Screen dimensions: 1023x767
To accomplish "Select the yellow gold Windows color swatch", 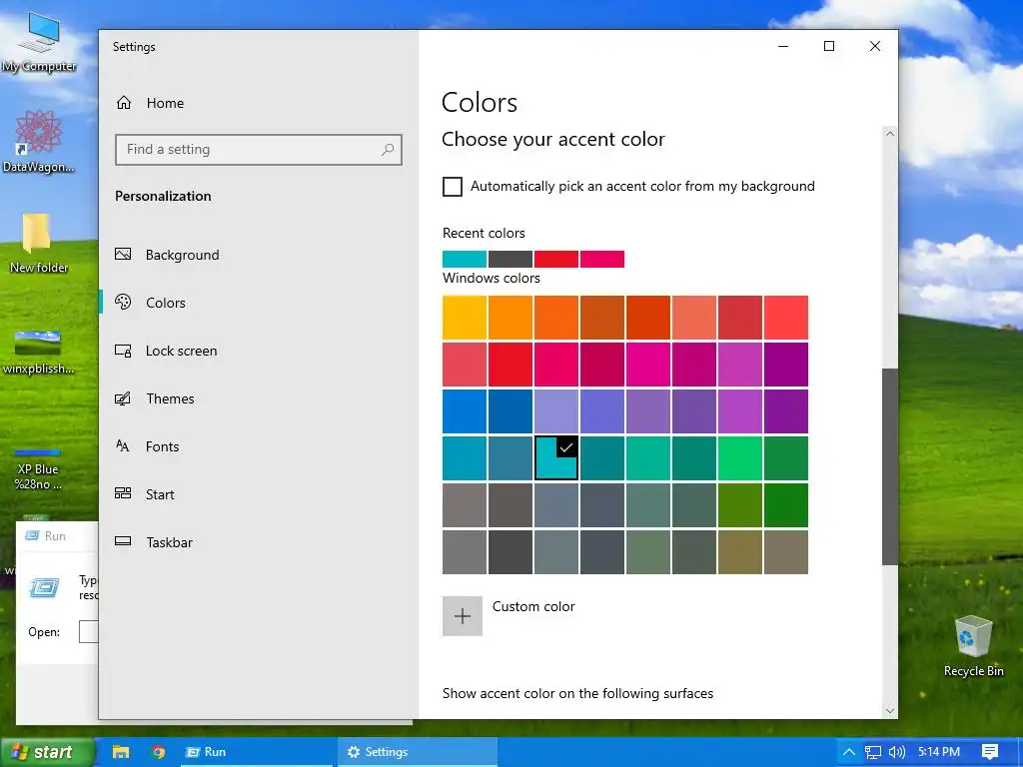I will [x=464, y=318].
